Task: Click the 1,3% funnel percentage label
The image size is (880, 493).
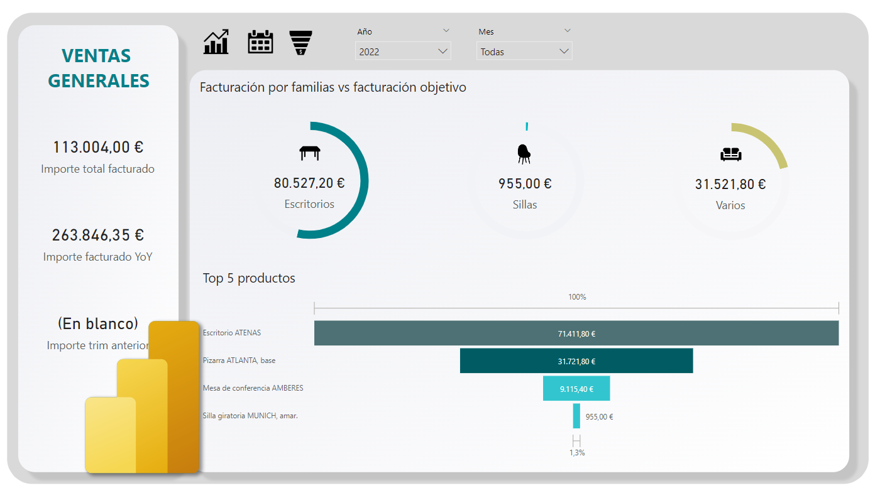Action: click(x=577, y=452)
